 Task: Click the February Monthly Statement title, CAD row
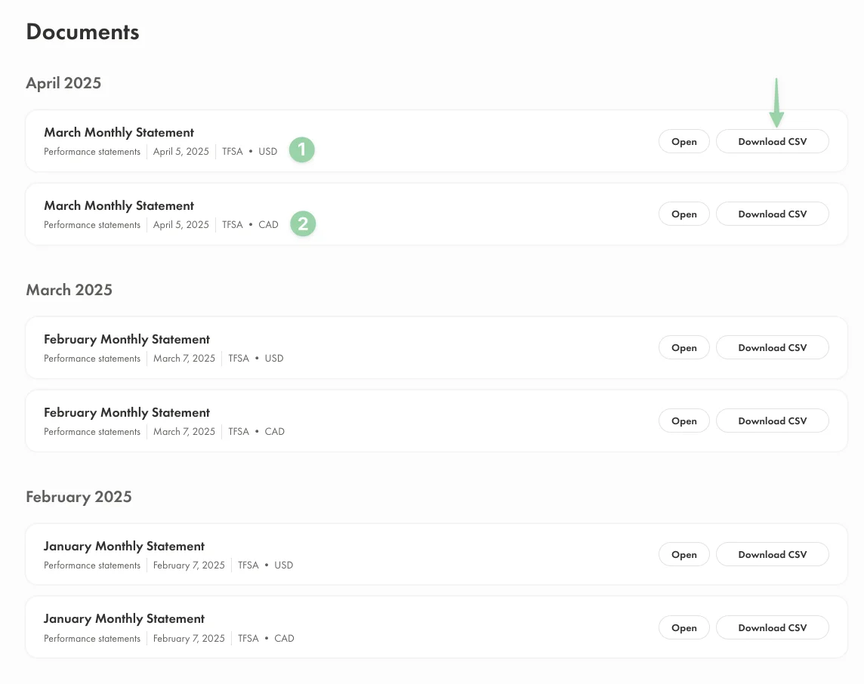coord(127,413)
